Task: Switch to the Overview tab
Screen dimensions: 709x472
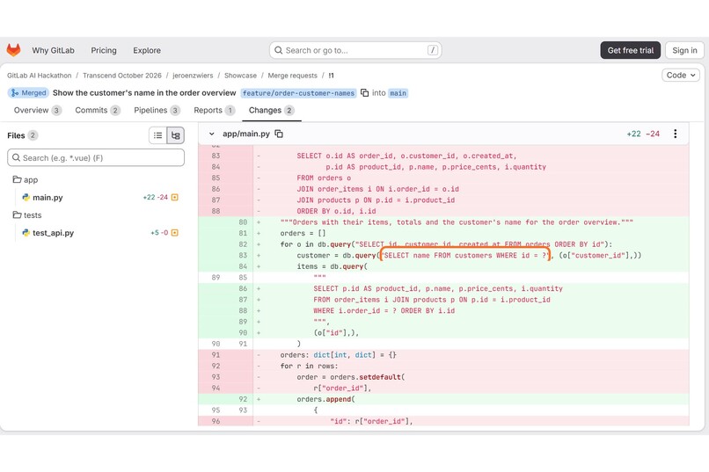Action: click(x=38, y=110)
